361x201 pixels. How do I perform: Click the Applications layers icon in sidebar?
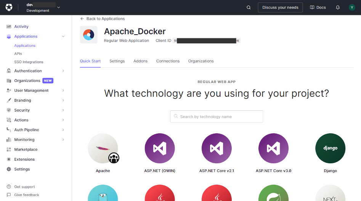point(9,36)
